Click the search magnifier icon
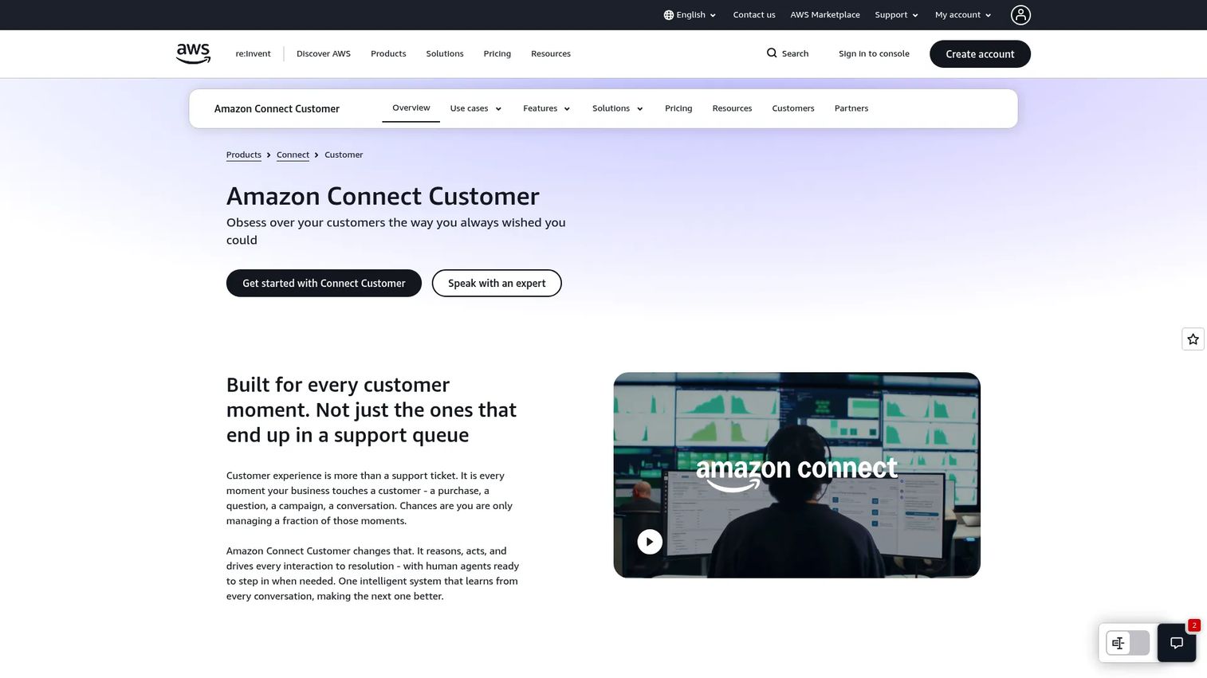The height and width of the screenshot is (678, 1207). pos(772,53)
